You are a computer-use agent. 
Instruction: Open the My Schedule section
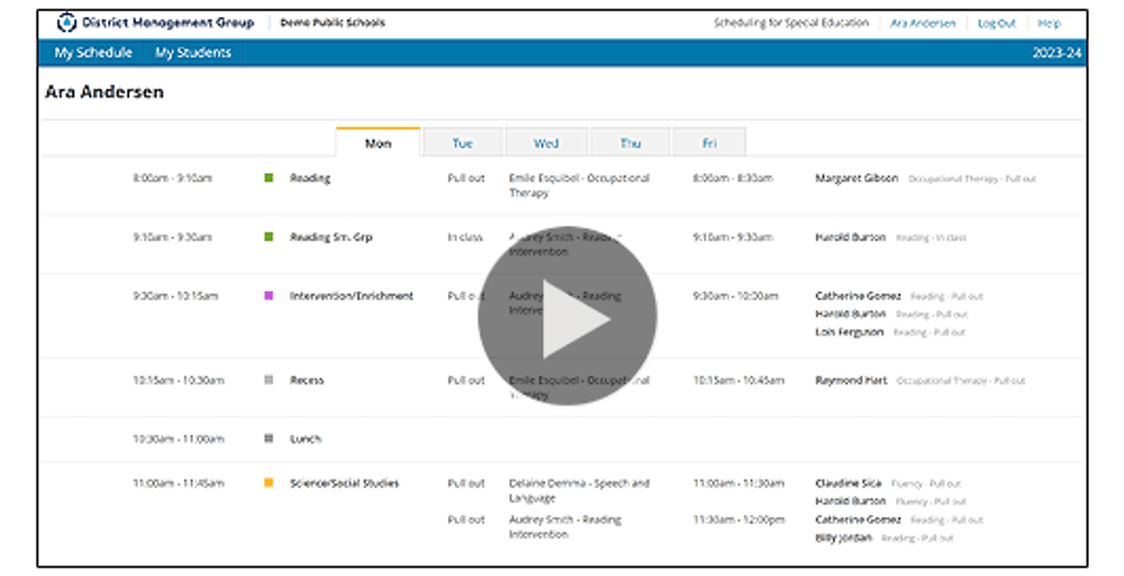pos(92,52)
